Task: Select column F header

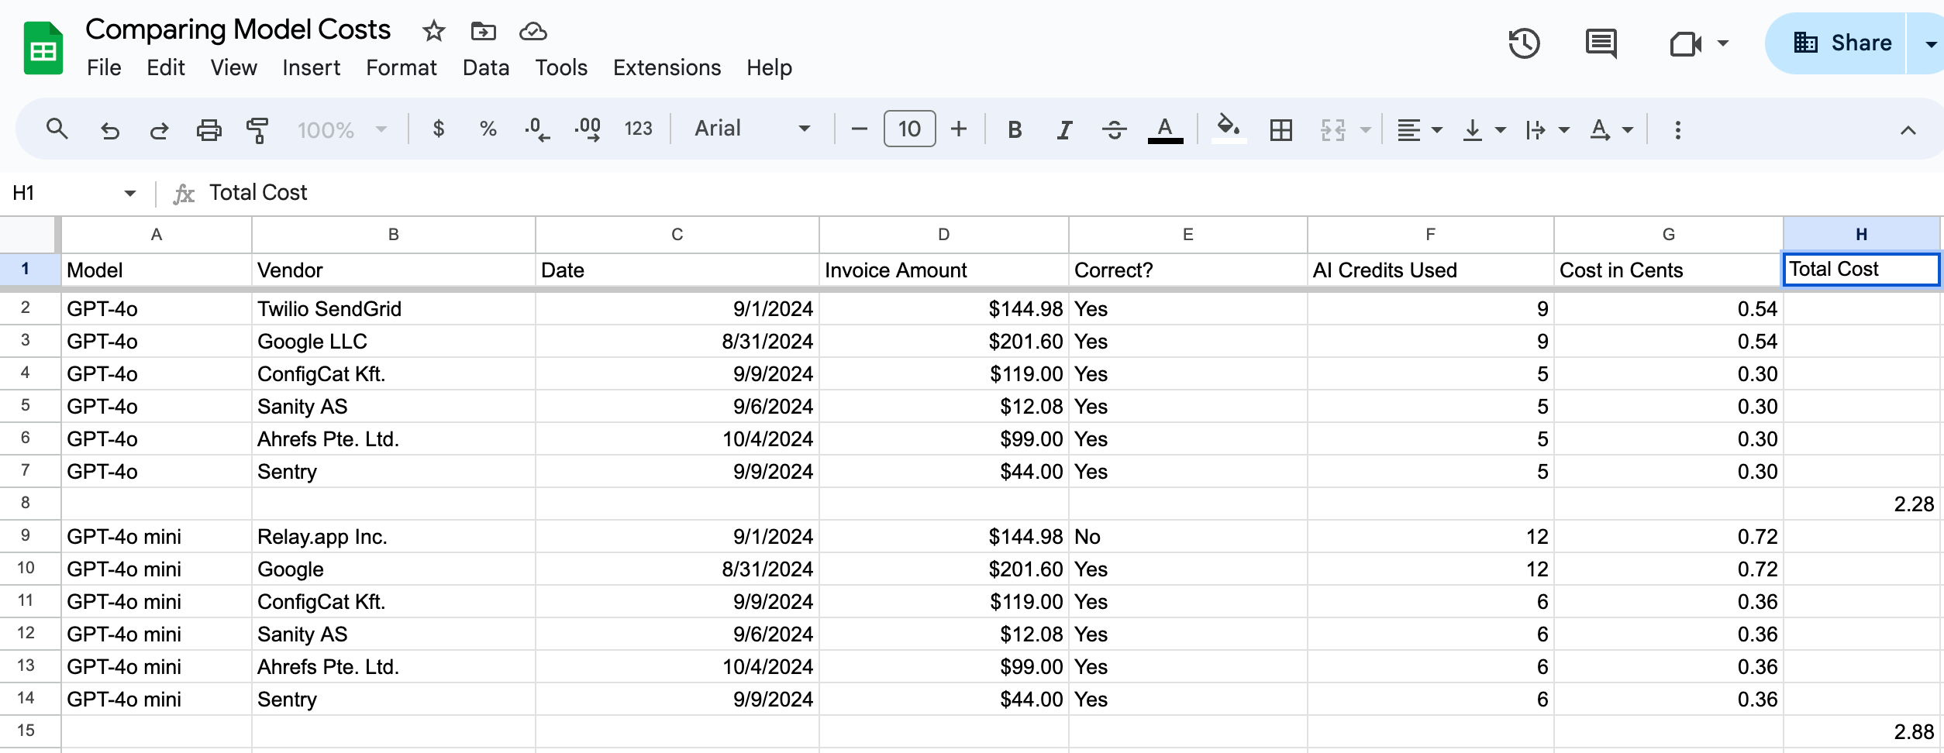Action: coord(1430,235)
